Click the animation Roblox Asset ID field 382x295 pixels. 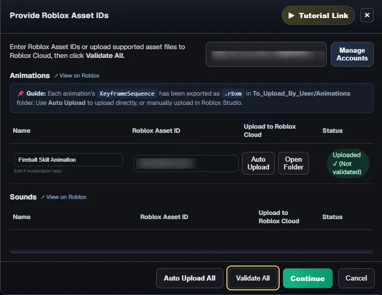pyautogui.click(x=186, y=163)
